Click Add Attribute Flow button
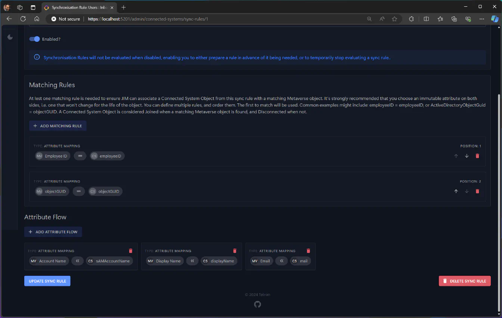 pos(53,232)
